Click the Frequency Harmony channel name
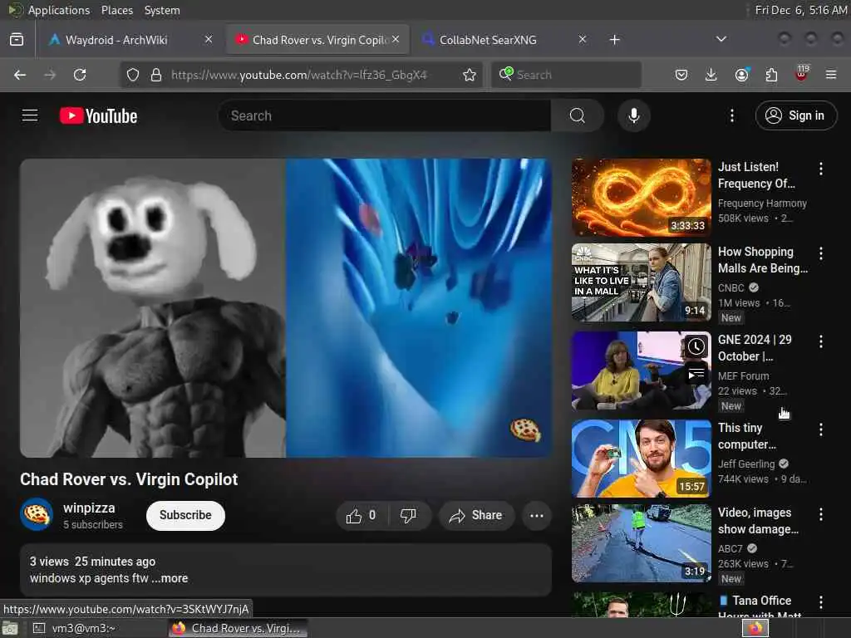Image resolution: width=851 pixels, height=638 pixels. (762, 204)
